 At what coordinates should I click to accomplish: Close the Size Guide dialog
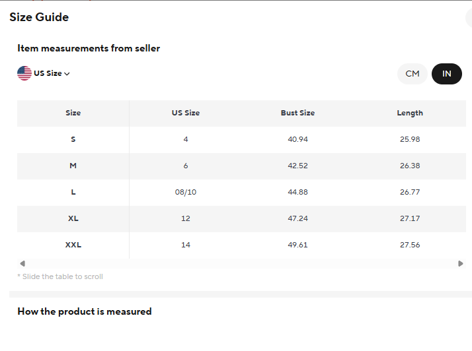469,17
